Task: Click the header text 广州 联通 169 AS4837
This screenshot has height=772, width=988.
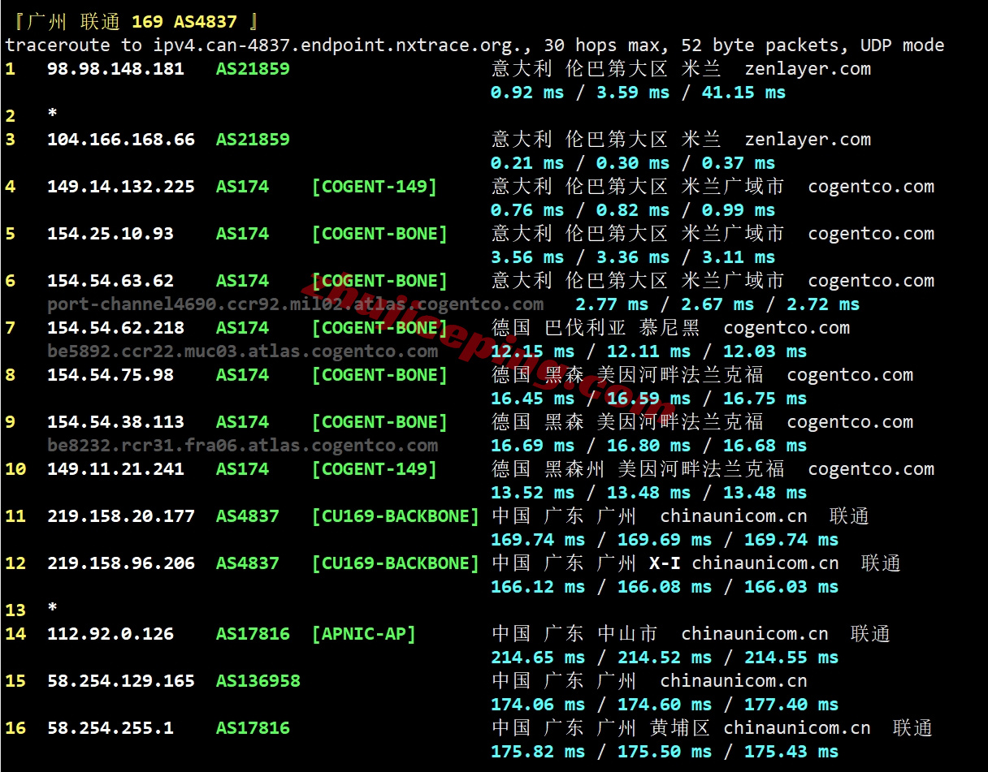Action: point(132,22)
